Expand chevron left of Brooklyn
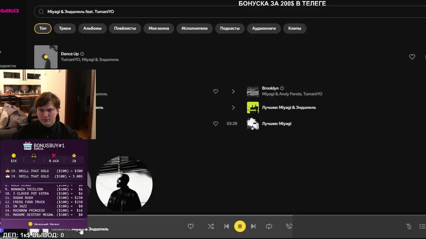 tap(233, 91)
